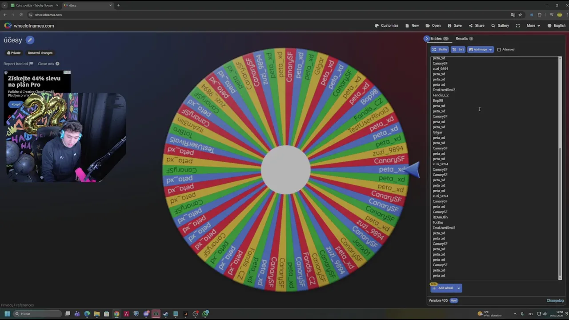Collapse the entries side panel arrow
Screen dimensions: 569x320
pyautogui.click(x=427, y=39)
